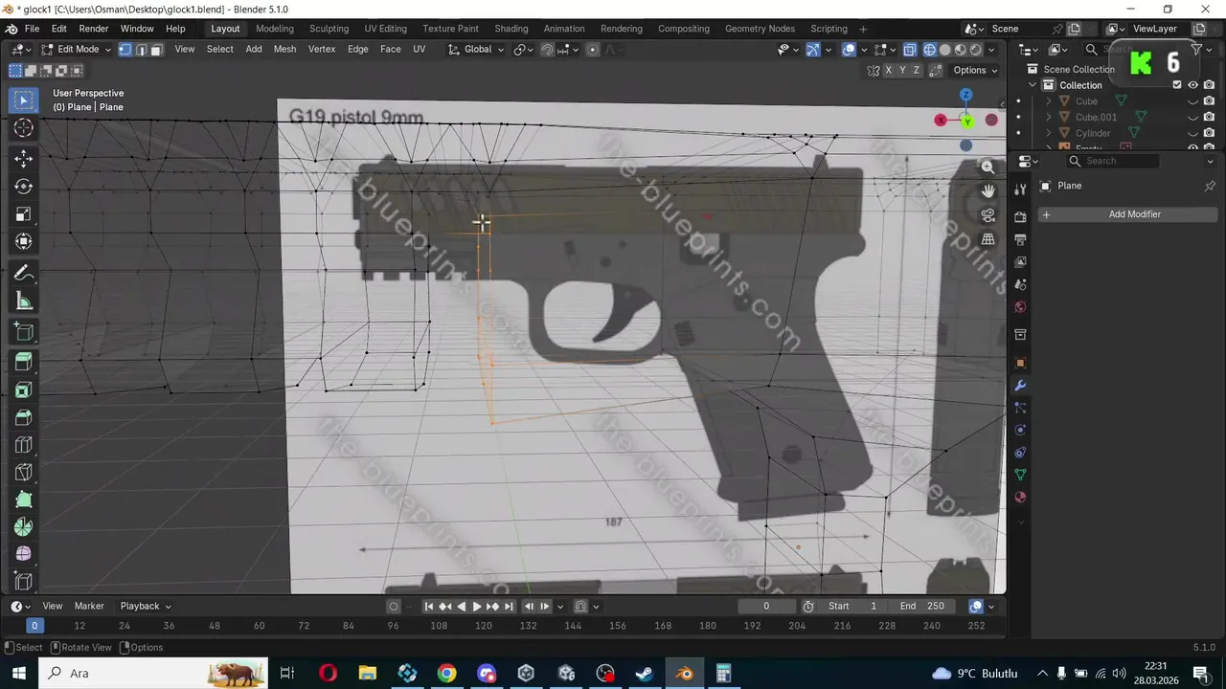Open the Playback dropdown
This screenshot has width=1226, height=689.
(146, 606)
